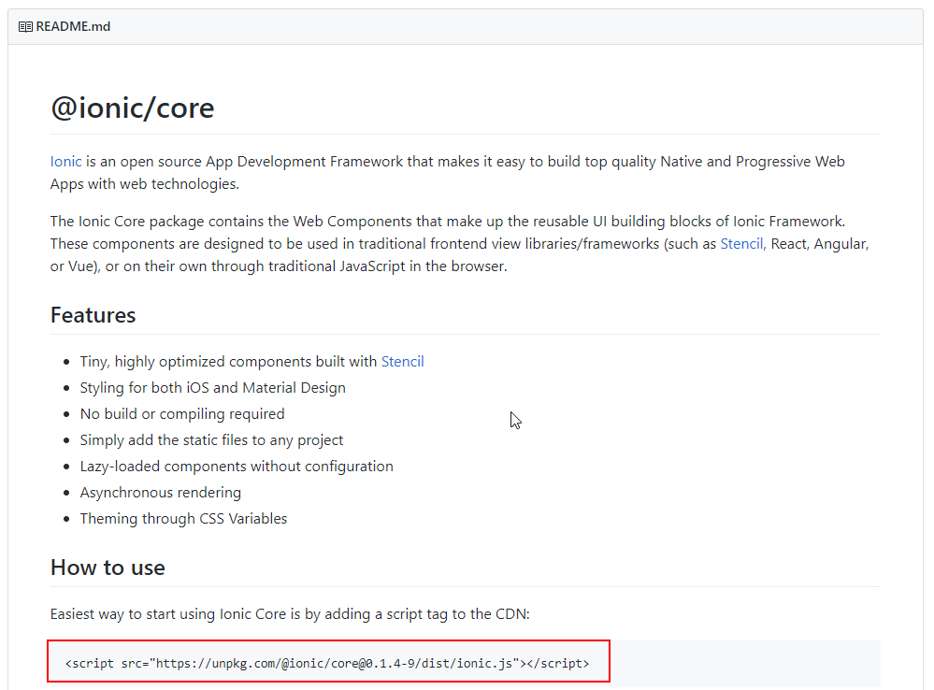
Task: Click the Stencil link in the Features list
Action: [x=402, y=361]
